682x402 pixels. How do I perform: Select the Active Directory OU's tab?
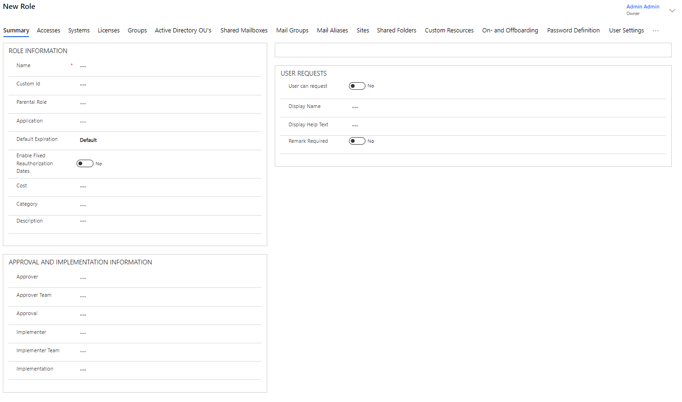click(183, 31)
